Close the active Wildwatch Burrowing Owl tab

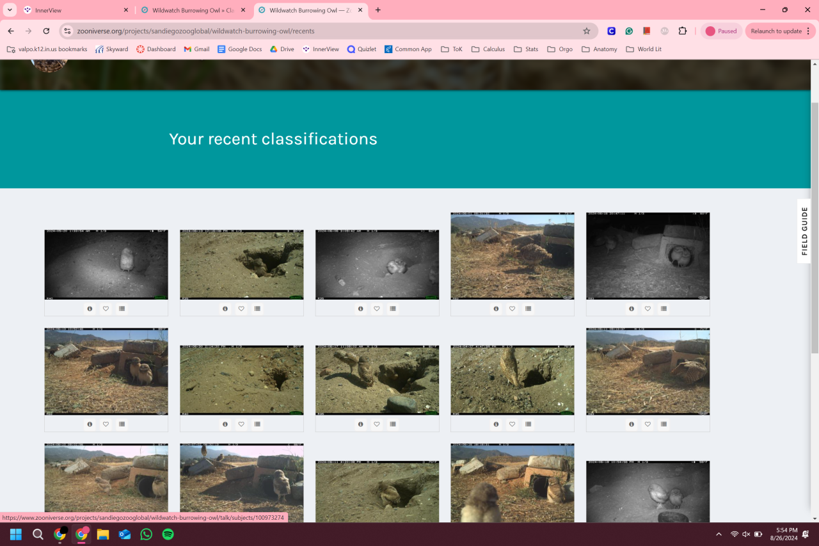pyautogui.click(x=360, y=10)
